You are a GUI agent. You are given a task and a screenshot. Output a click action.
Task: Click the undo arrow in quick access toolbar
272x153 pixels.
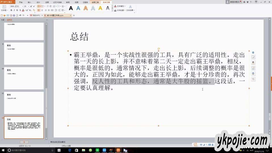[20, 15]
